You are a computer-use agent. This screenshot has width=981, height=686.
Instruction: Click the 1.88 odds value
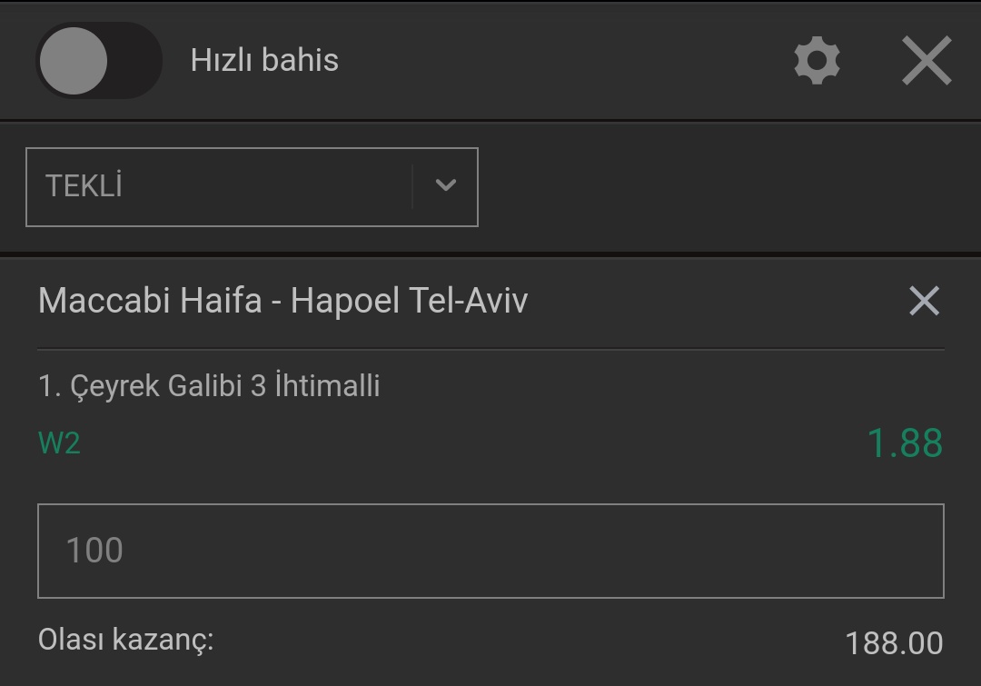click(x=905, y=443)
